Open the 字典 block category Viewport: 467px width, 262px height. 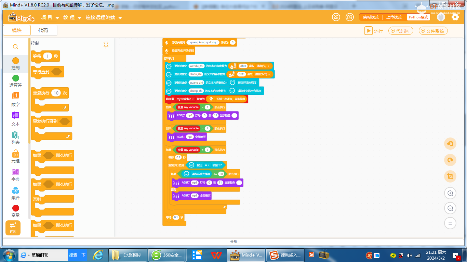15,175
